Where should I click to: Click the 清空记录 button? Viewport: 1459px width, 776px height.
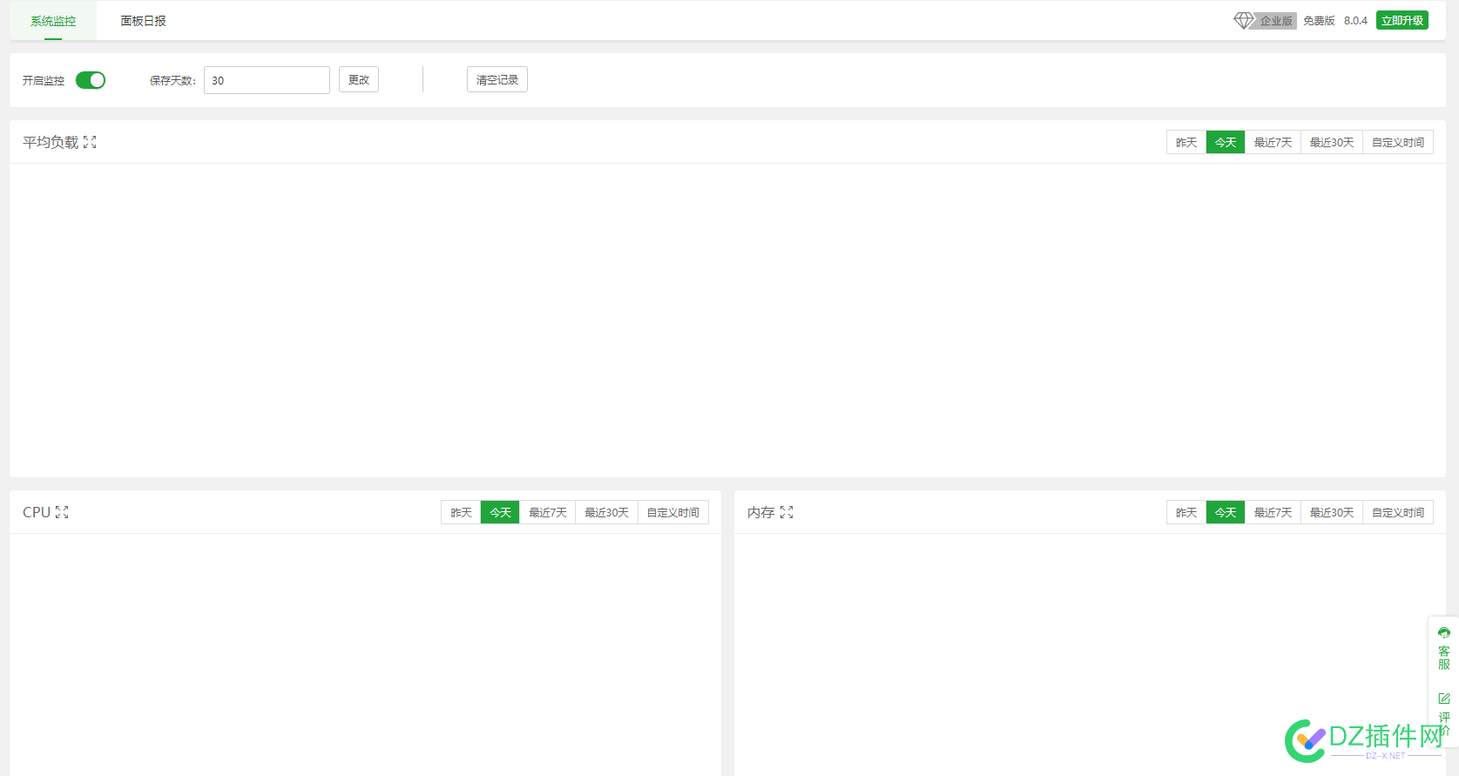click(x=497, y=79)
